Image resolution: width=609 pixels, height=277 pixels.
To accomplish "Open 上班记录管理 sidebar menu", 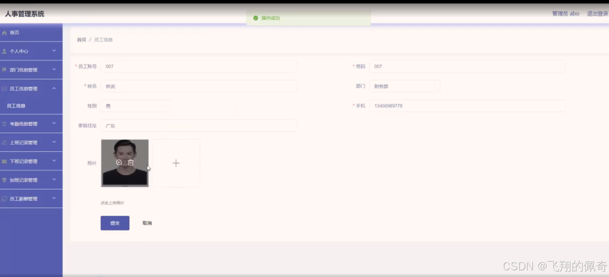I will pos(31,142).
